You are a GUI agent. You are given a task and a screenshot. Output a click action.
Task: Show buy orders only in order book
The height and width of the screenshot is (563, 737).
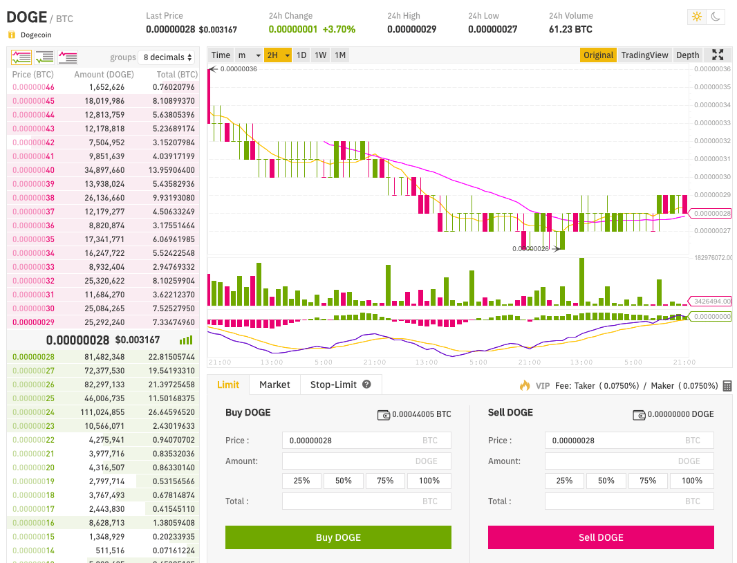[44, 57]
